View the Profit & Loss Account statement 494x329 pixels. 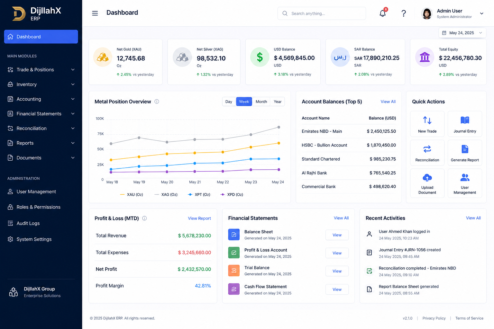pos(337,253)
